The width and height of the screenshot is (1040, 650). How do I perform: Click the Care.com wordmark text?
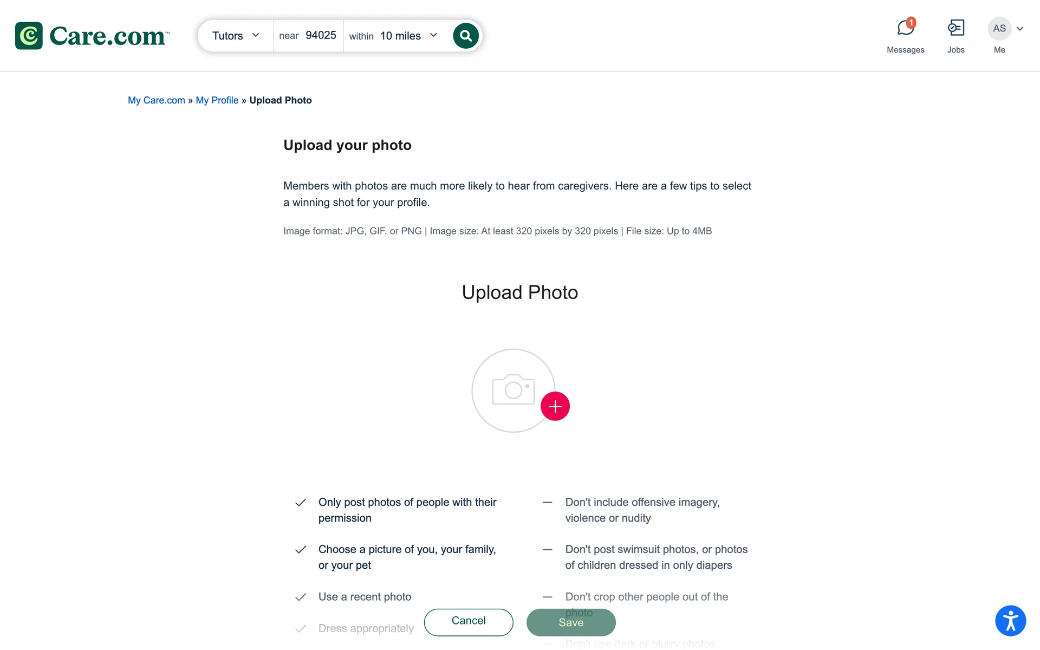(x=108, y=36)
